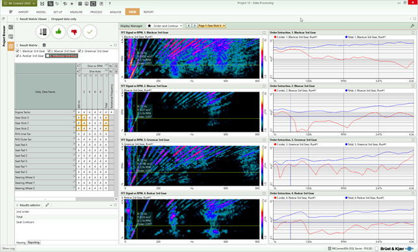Viewport: 418px width, 252px height.
Task: Click the Show Log button
Action: pyautogui.click(x=8, y=248)
